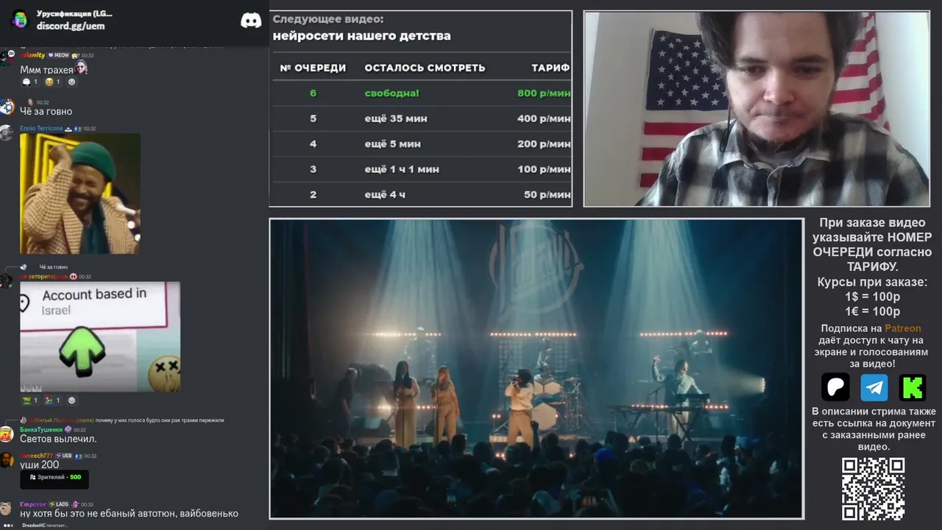The width and height of the screenshot is (942, 530).
Task: Open Emperor's bear avatar
Action: (x=7, y=508)
